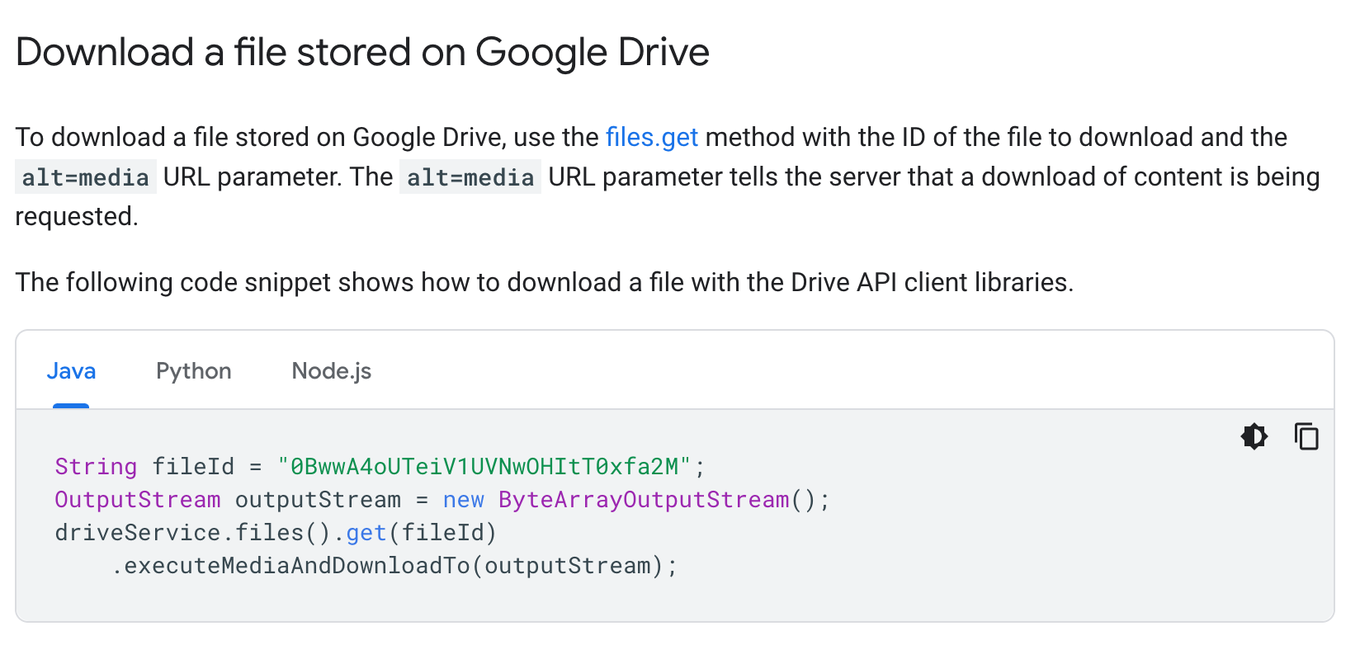Click driveService.files() in the code
Viewport: 1360px width, 645px height.
(x=193, y=533)
